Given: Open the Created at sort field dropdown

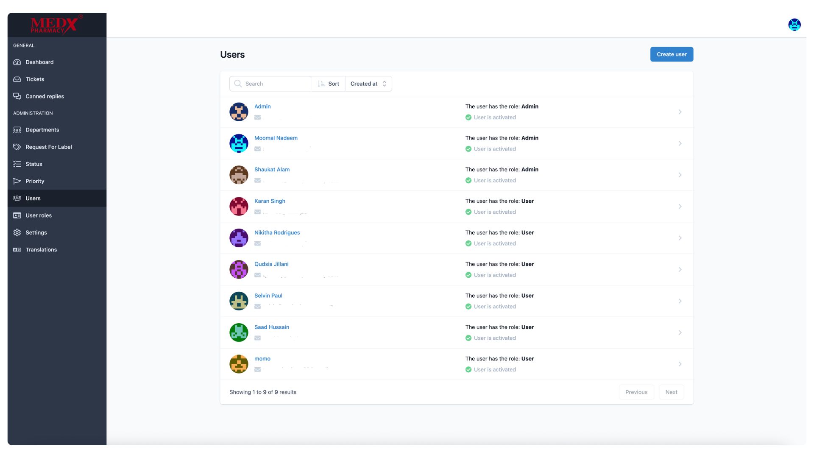Looking at the screenshot, I should point(368,84).
